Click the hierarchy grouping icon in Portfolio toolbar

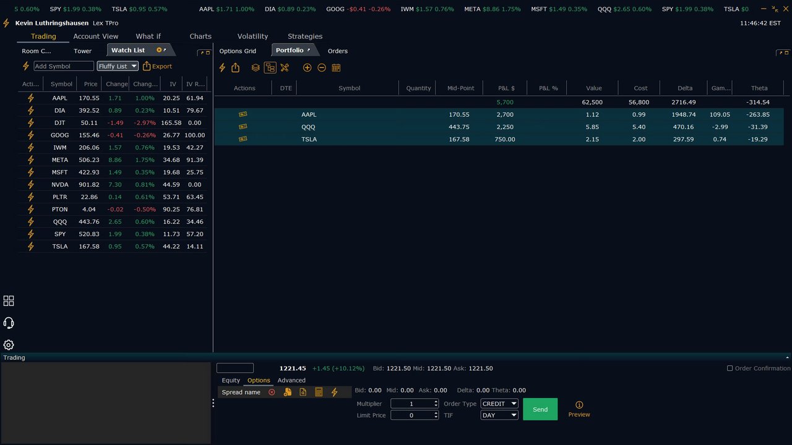(270, 67)
